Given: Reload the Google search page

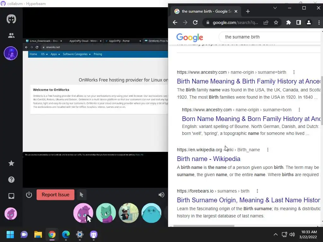Looking at the screenshot, I should [x=195, y=22].
